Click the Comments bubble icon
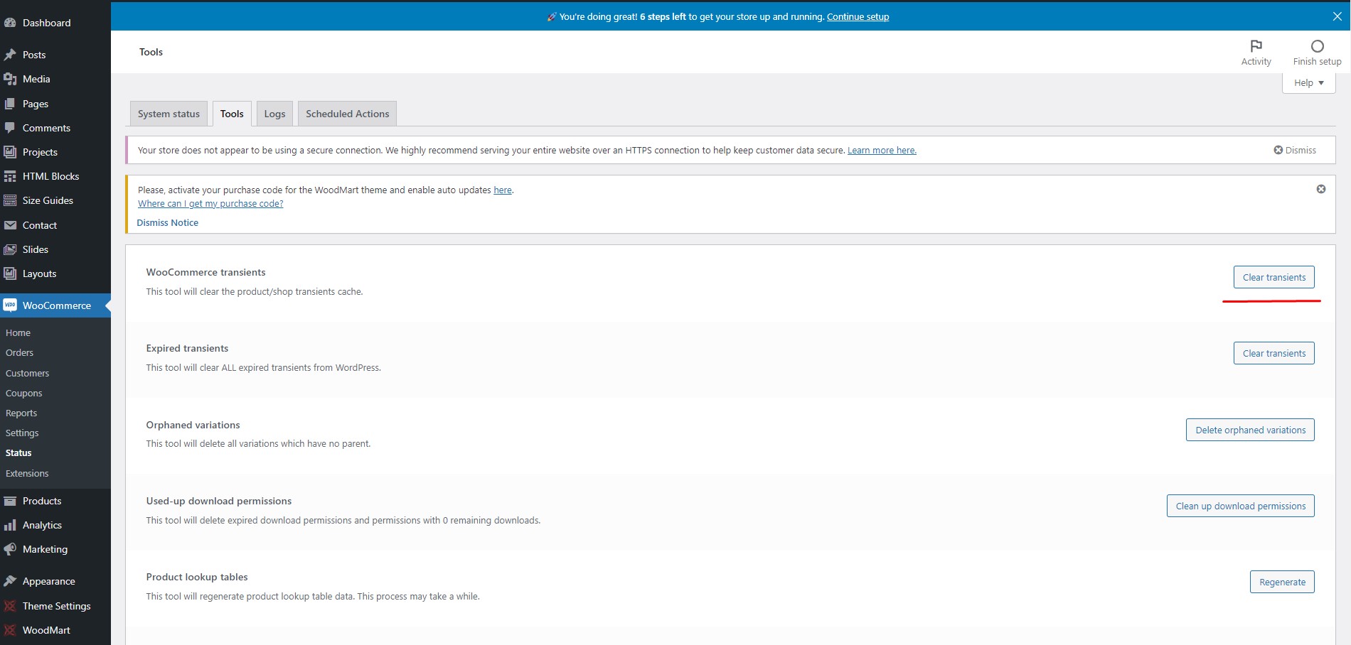The width and height of the screenshot is (1351, 645). point(10,128)
